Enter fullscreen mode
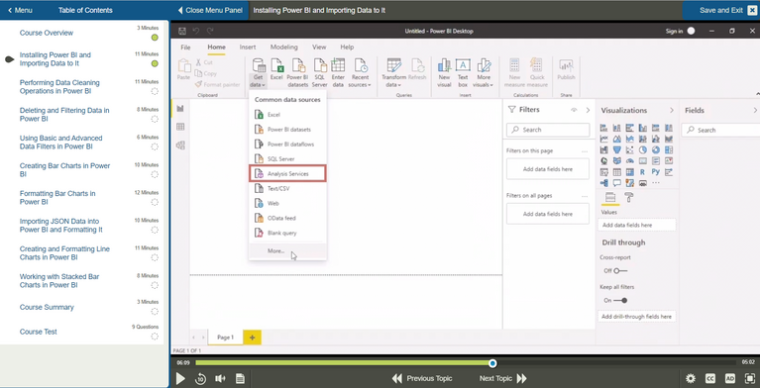This screenshot has height=388, width=760. tap(749, 378)
